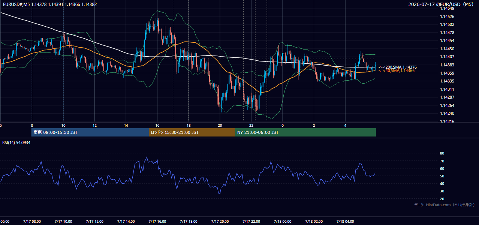This screenshot has width=479, height=225.
Task: Select the ロンドン 15:30-21:00 JST session bar
Action: (x=192, y=132)
